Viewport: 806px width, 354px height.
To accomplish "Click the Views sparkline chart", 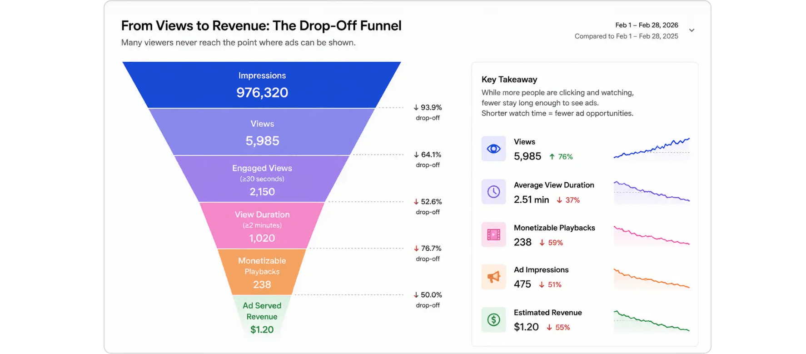I will click(652, 149).
